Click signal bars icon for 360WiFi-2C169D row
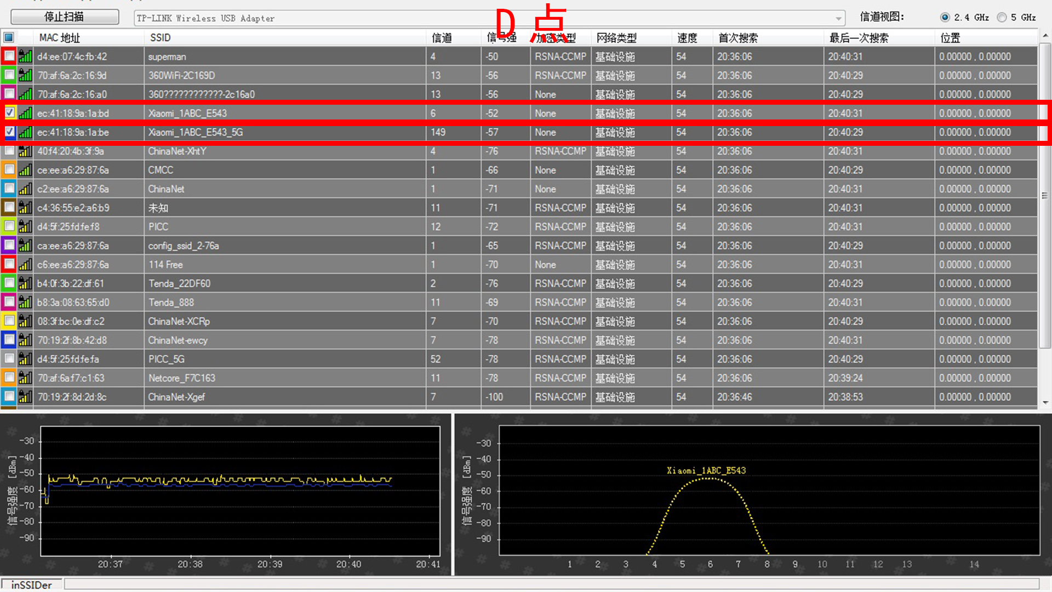The height and width of the screenshot is (592, 1052). (x=25, y=75)
